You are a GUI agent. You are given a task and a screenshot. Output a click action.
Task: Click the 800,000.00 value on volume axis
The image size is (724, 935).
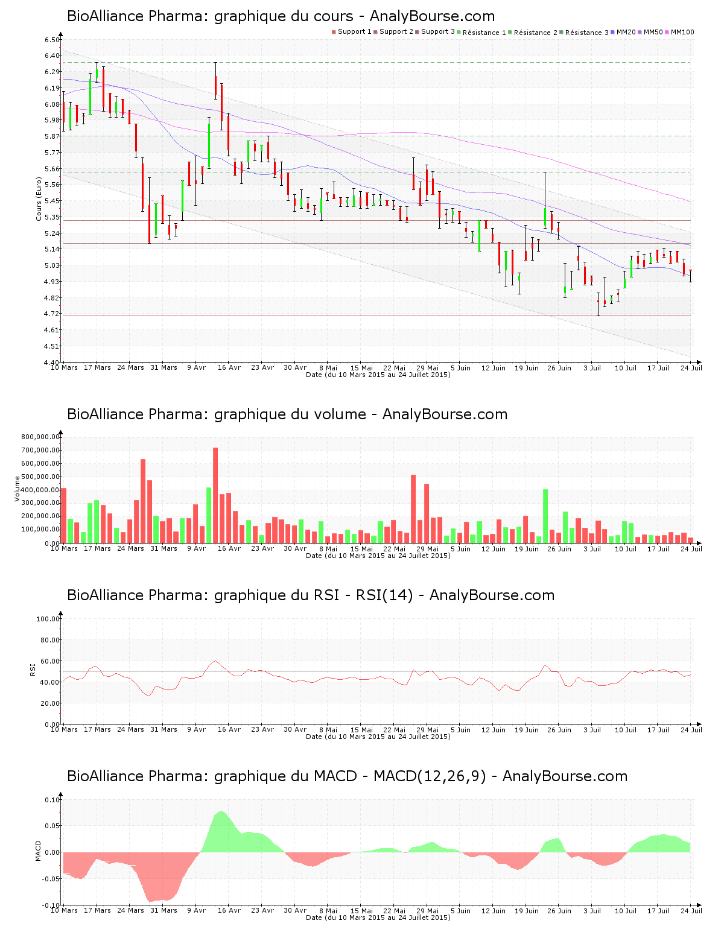coord(40,437)
